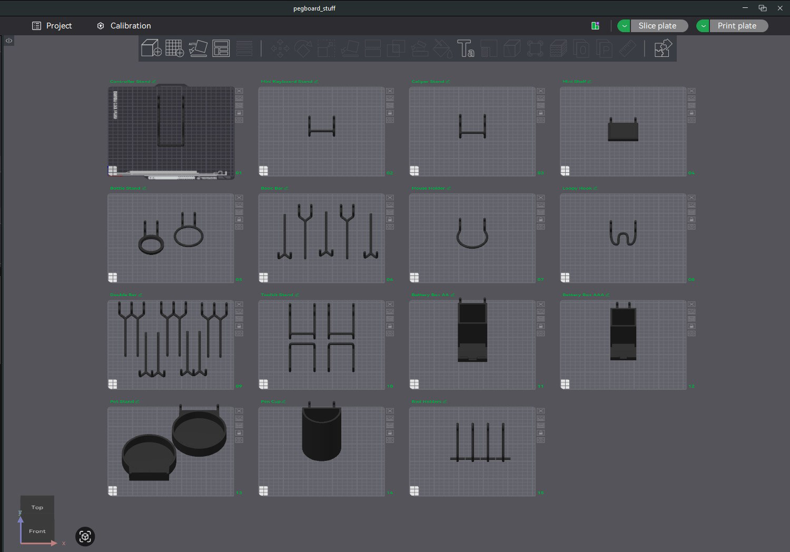Open the assembly view
The width and height of the screenshot is (790, 552).
(663, 48)
